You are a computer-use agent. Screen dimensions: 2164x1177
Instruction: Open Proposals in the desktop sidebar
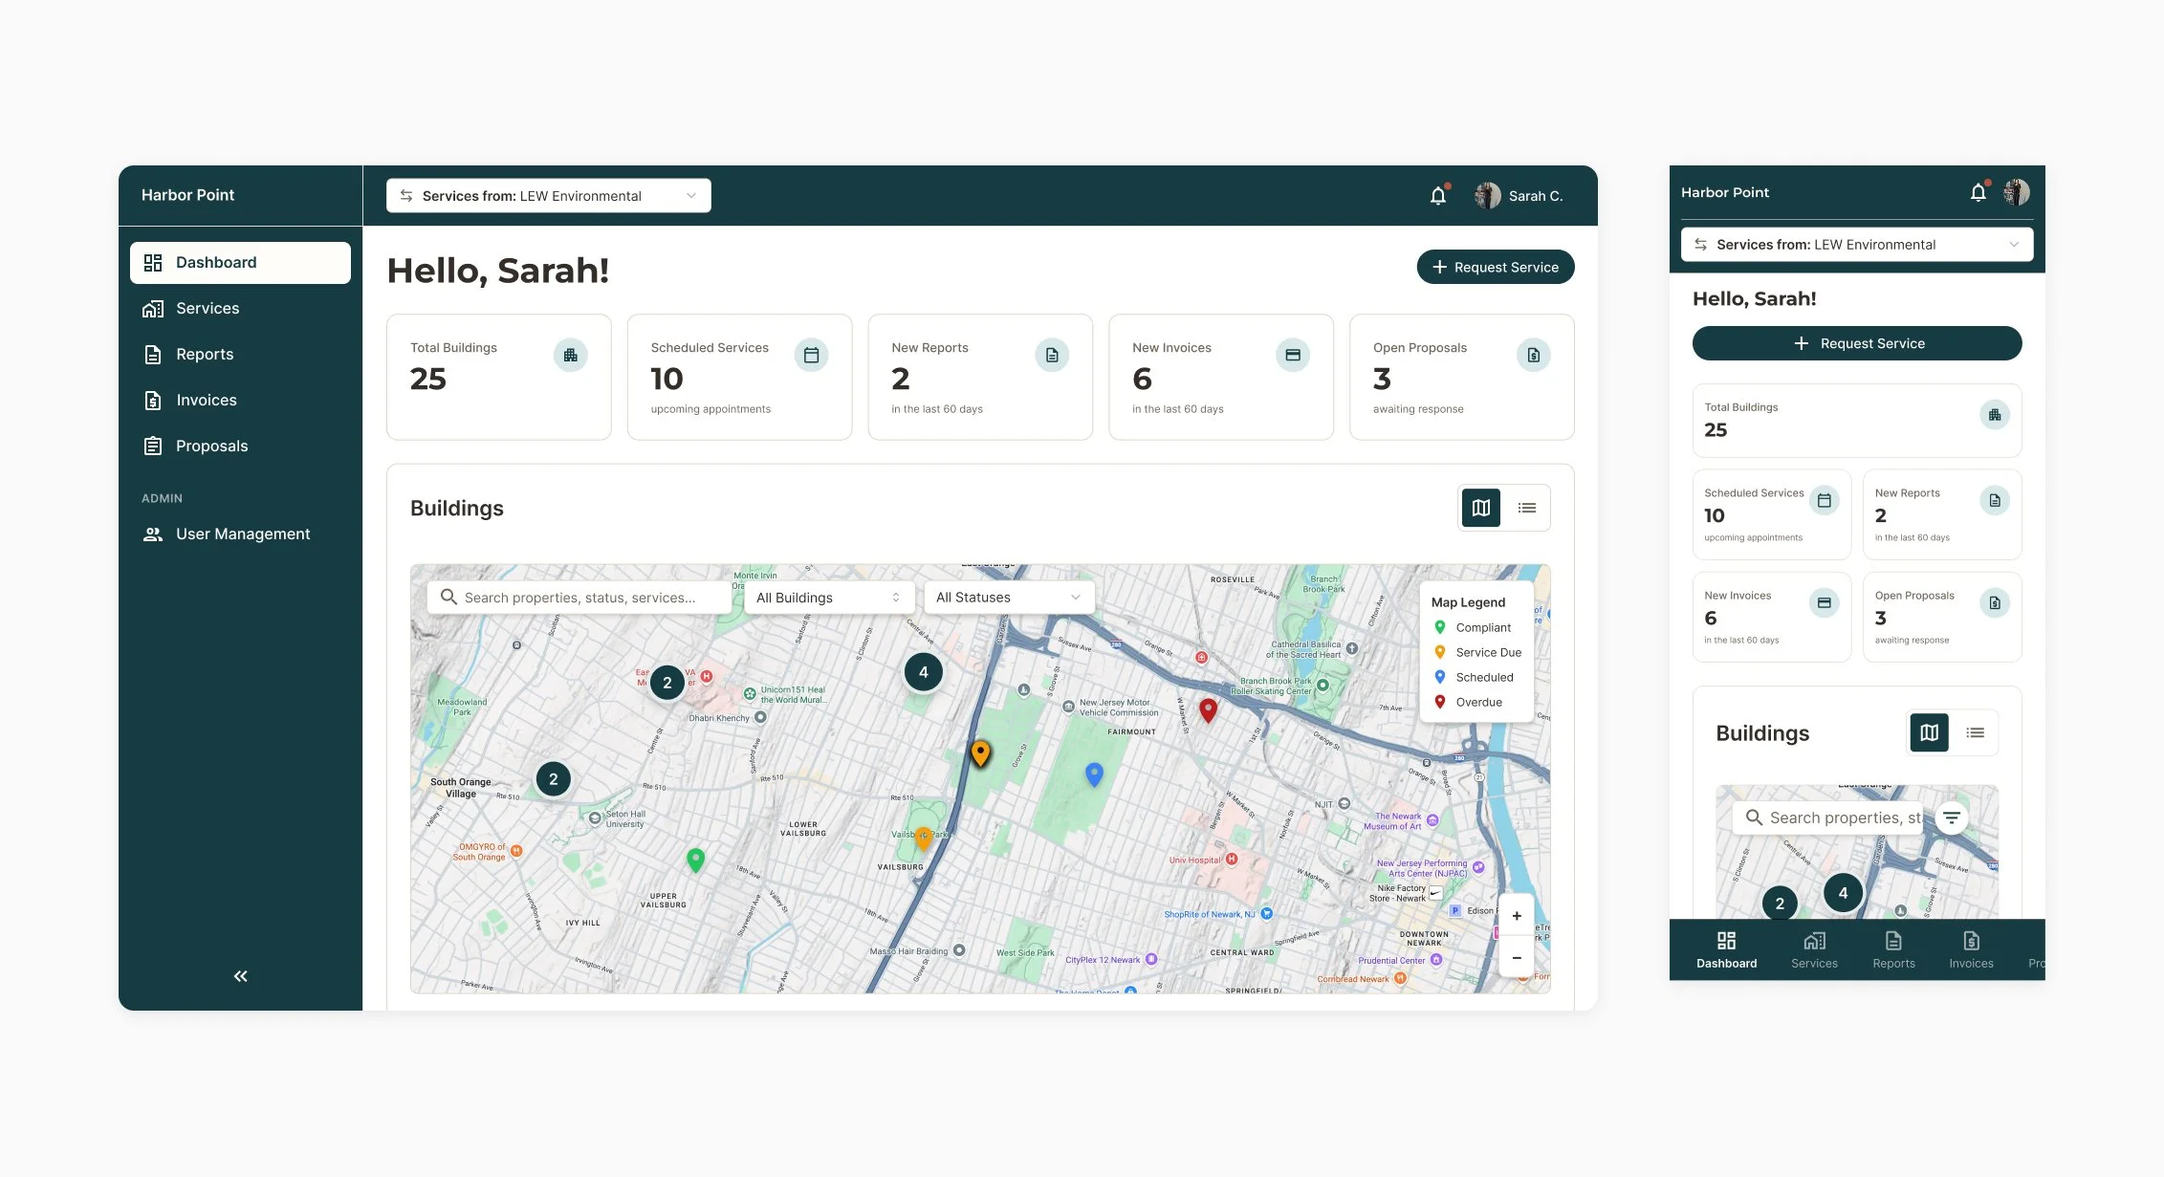click(240, 447)
